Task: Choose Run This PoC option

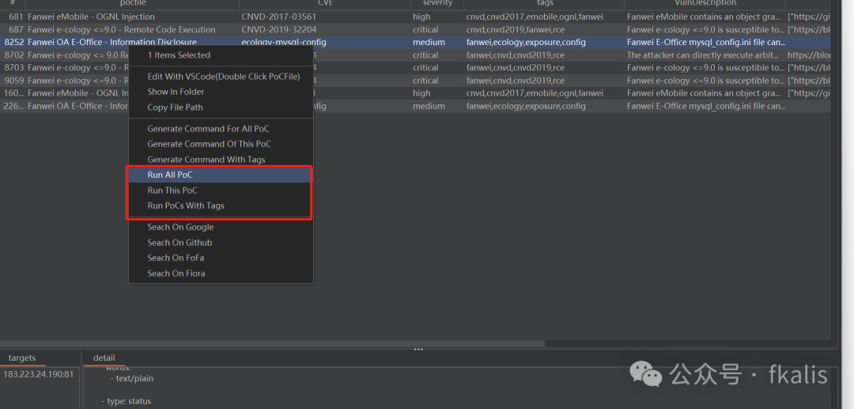Action: (172, 190)
